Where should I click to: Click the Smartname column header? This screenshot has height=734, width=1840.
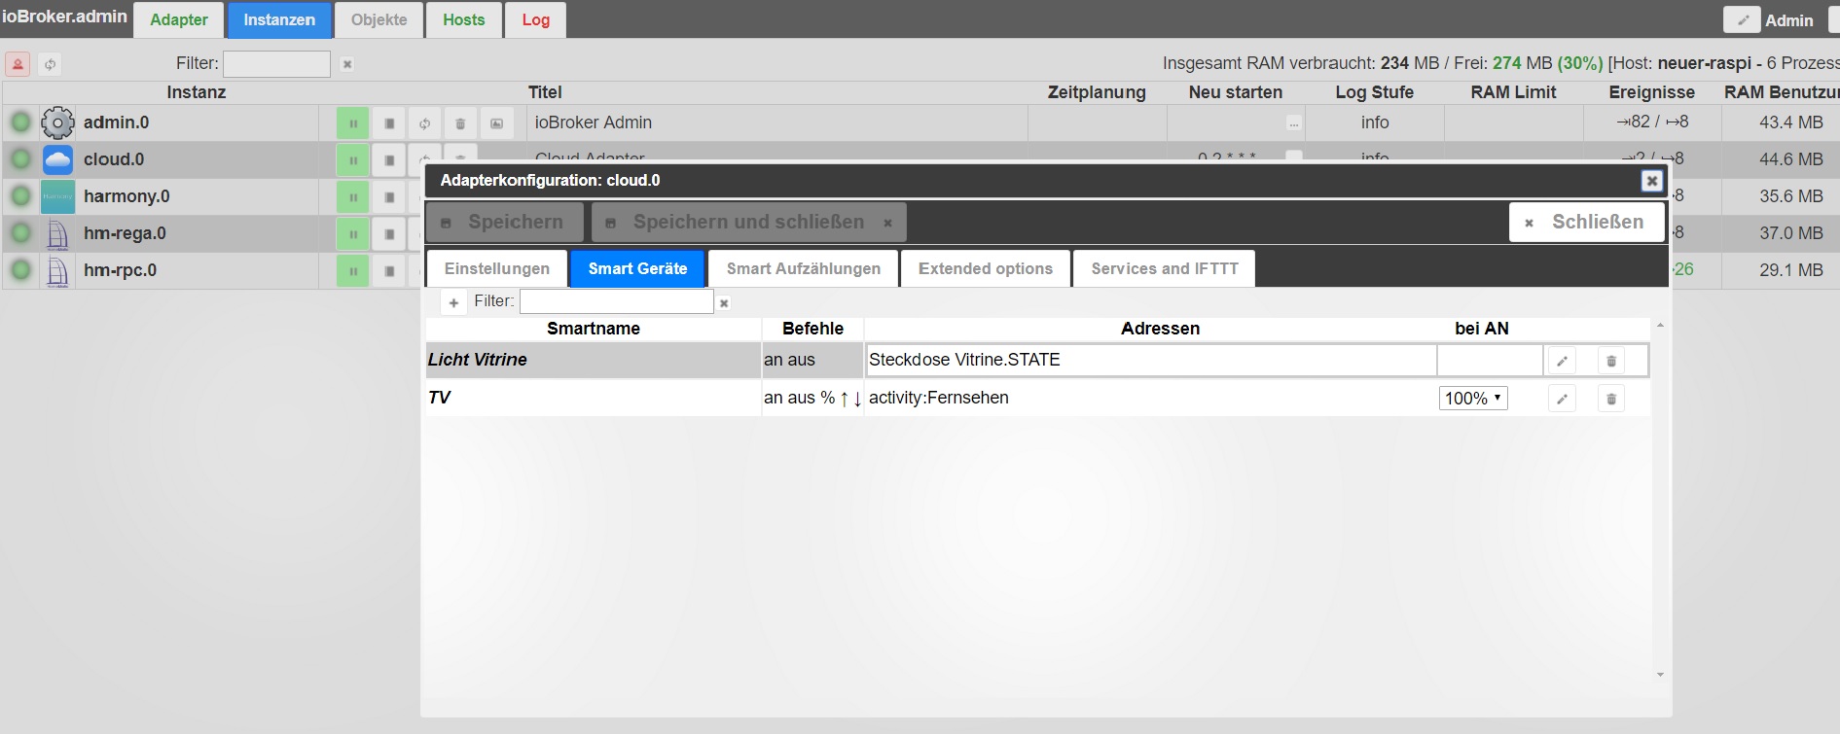[594, 329]
